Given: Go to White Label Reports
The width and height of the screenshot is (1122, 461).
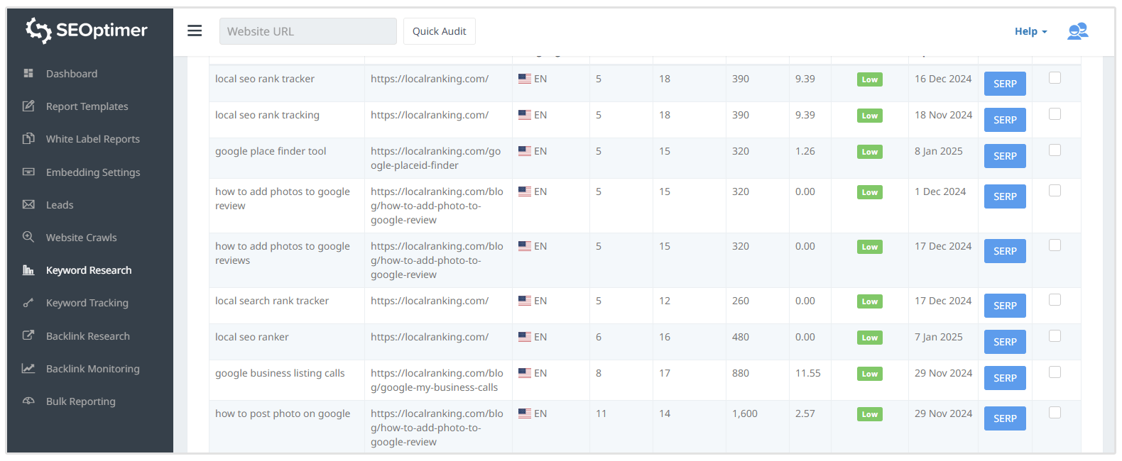Looking at the screenshot, I should pyautogui.click(x=92, y=139).
